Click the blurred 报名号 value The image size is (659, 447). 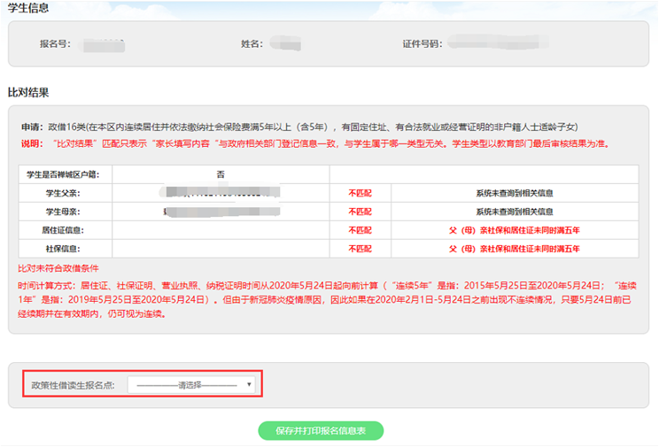tap(104, 44)
